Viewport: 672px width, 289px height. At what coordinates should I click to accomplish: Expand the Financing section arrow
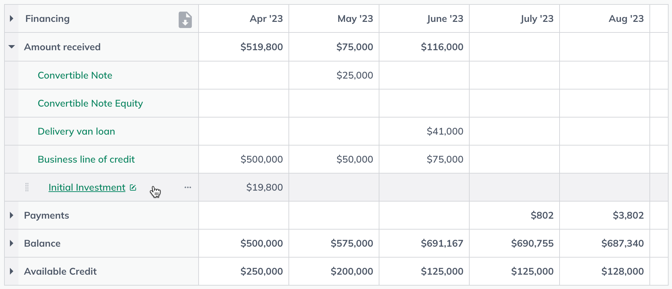click(x=12, y=18)
